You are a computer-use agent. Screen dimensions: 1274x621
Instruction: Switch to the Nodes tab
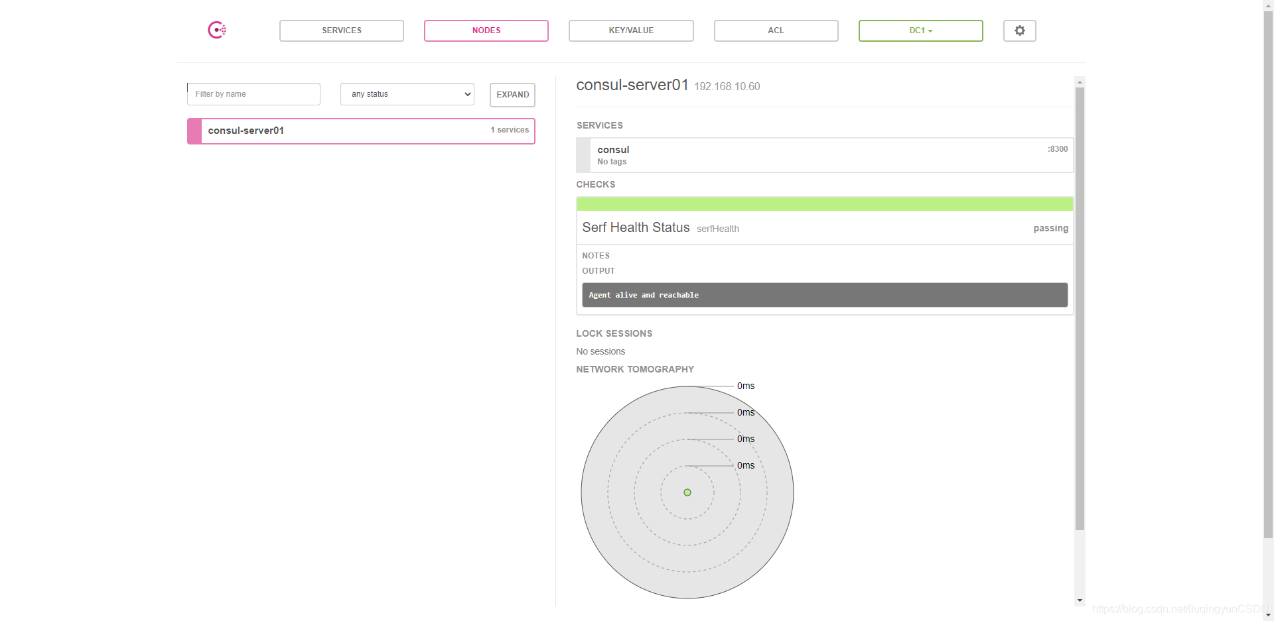[x=486, y=30]
